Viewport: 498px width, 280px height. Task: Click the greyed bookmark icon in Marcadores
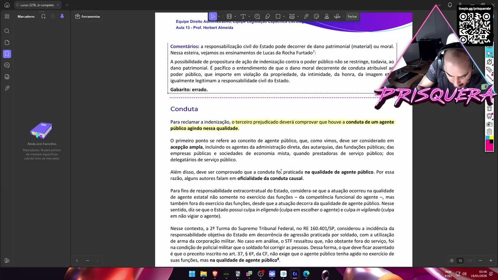(52, 16)
